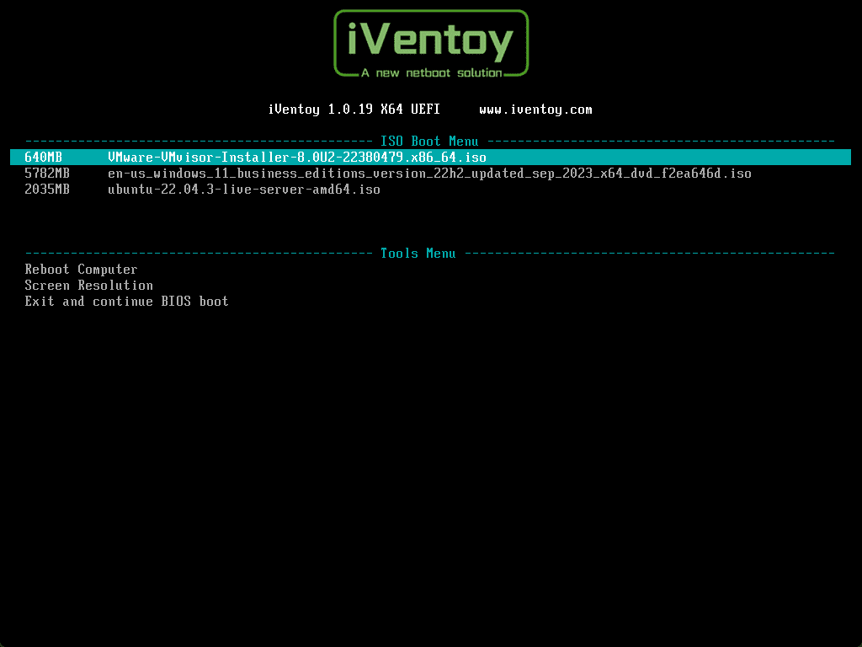Viewport: 862px width, 647px height.
Task: Select Reboot Computer in Tools Menu
Action: pos(81,269)
